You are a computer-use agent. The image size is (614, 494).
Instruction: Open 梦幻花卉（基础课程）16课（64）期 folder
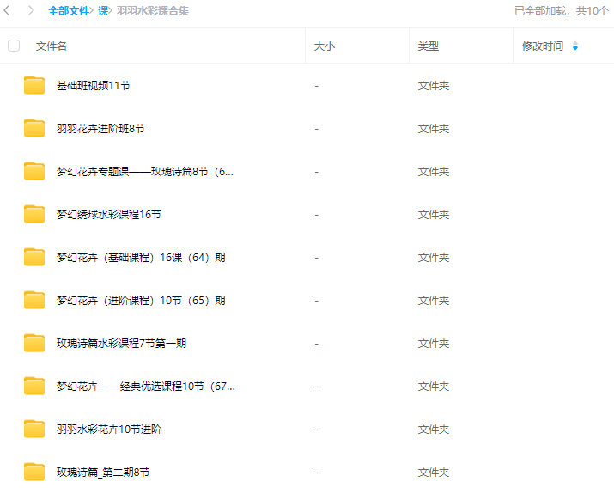tap(141, 258)
